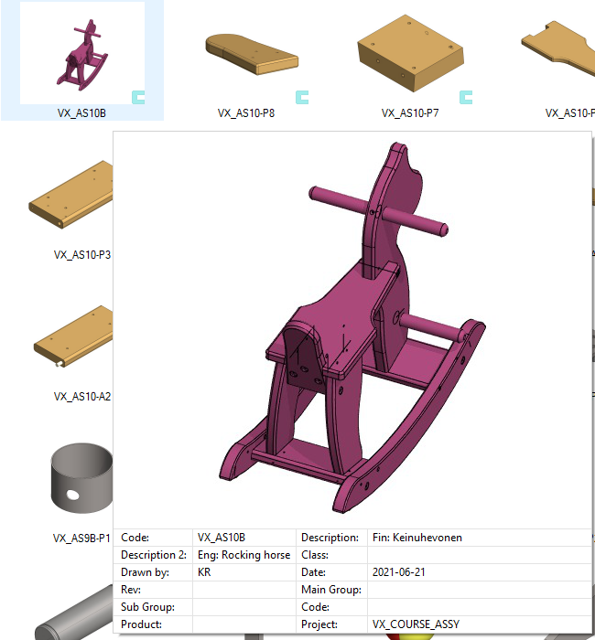Click the VX_AS10-A2 file name label

tap(82, 396)
